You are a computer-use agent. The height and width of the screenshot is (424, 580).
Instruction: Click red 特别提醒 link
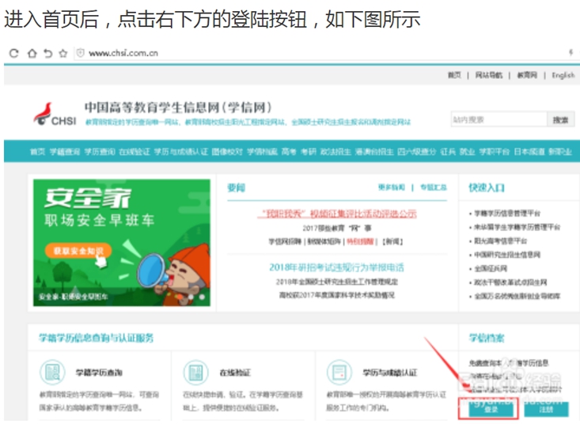click(x=360, y=242)
